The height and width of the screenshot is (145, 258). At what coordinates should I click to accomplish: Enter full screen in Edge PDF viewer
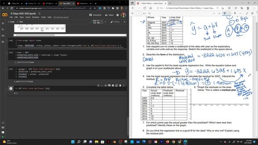[x=247, y=13]
